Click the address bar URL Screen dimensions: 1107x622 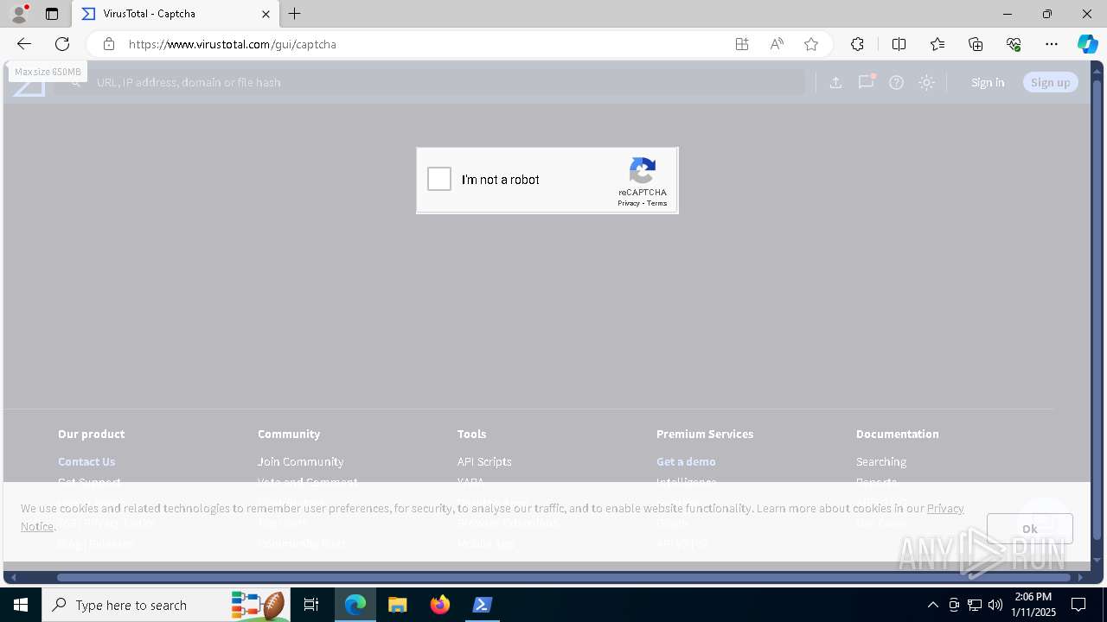233,44
